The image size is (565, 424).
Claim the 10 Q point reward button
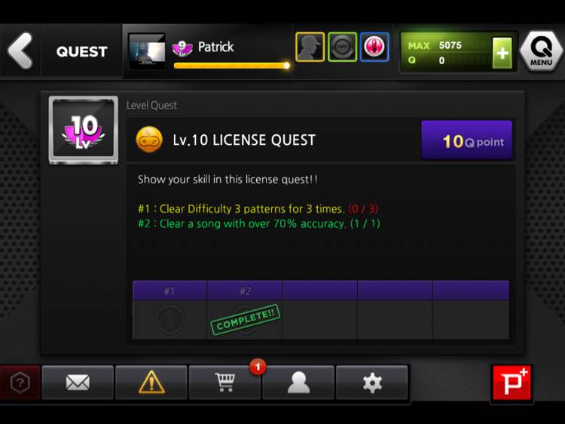coord(466,140)
